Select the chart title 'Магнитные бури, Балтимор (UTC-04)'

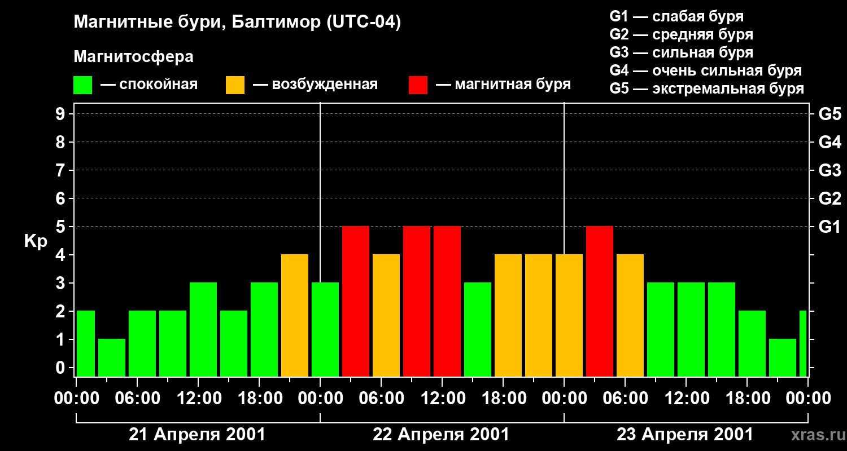pos(237,23)
